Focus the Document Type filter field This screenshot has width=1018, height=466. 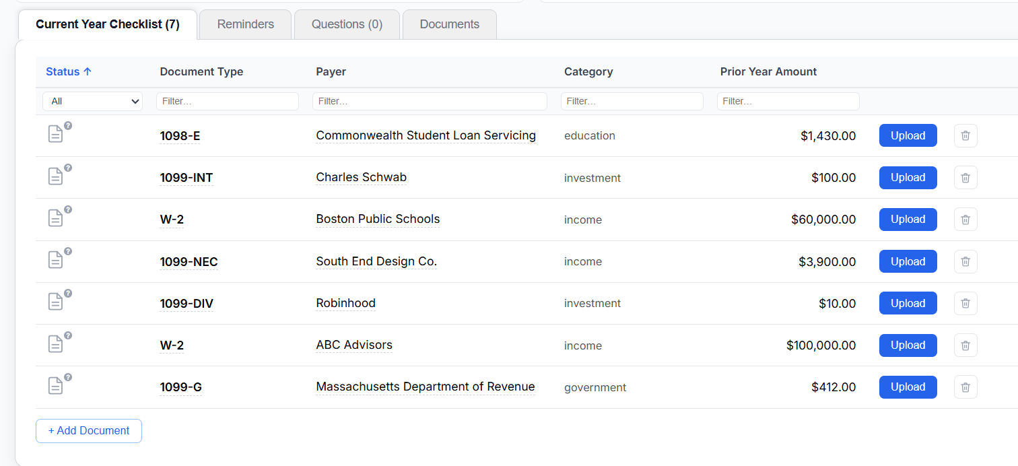tap(228, 101)
